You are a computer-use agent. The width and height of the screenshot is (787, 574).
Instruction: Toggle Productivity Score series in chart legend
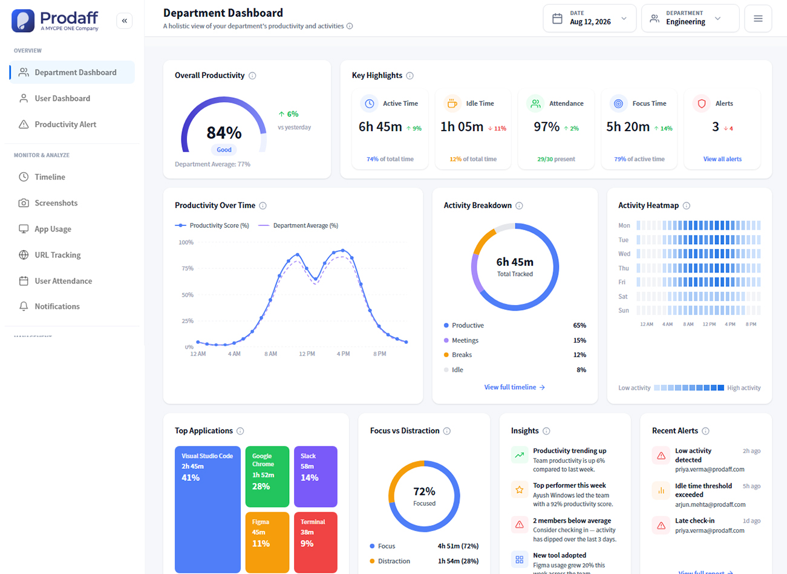tap(212, 225)
